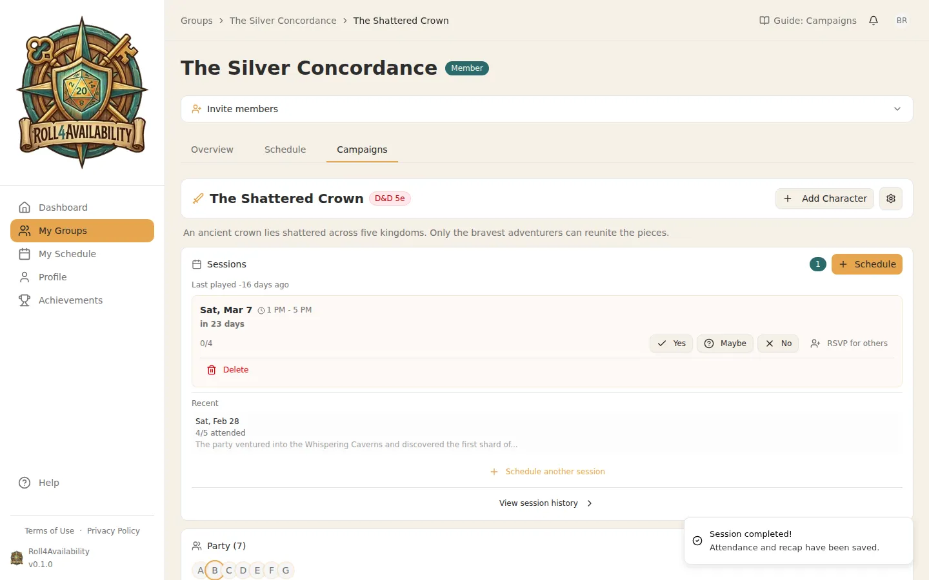Expand View session history
Screen dimensions: 929x580
546,503
